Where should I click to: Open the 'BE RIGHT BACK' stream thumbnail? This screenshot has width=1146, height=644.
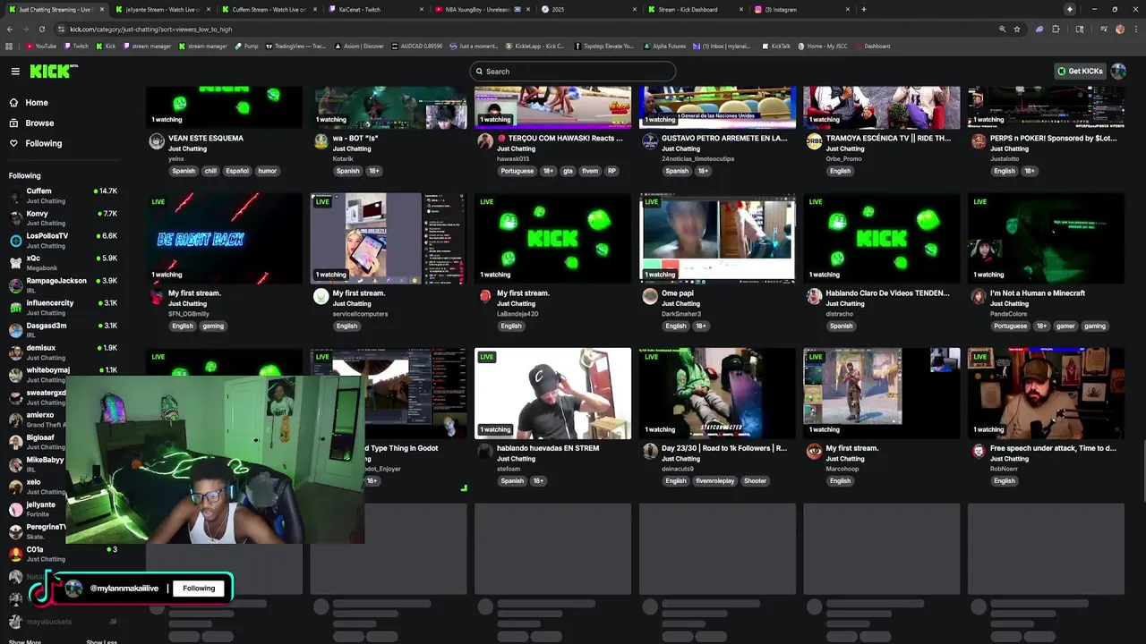(224, 238)
